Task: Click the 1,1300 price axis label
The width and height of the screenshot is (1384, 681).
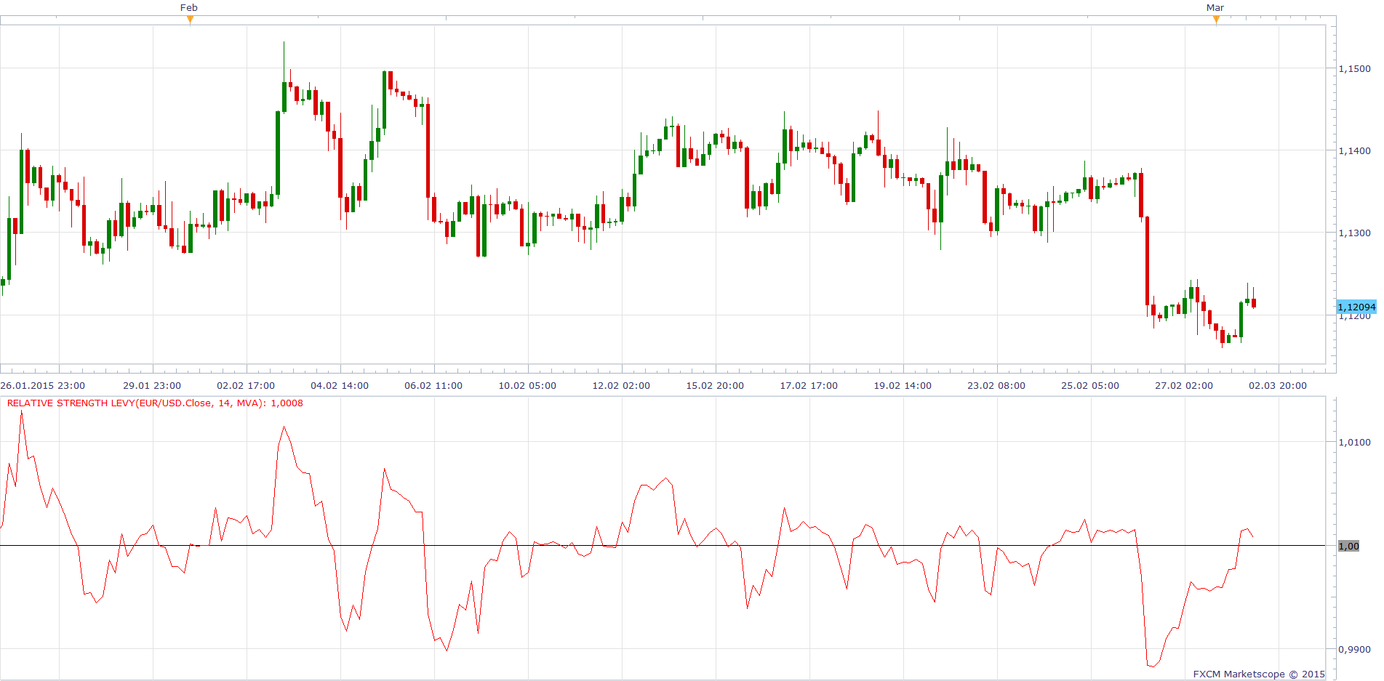Action: point(1354,233)
